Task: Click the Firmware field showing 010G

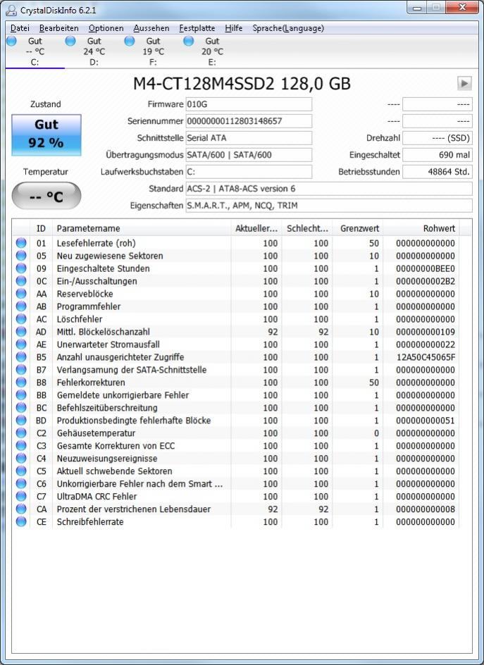Action: tap(249, 104)
